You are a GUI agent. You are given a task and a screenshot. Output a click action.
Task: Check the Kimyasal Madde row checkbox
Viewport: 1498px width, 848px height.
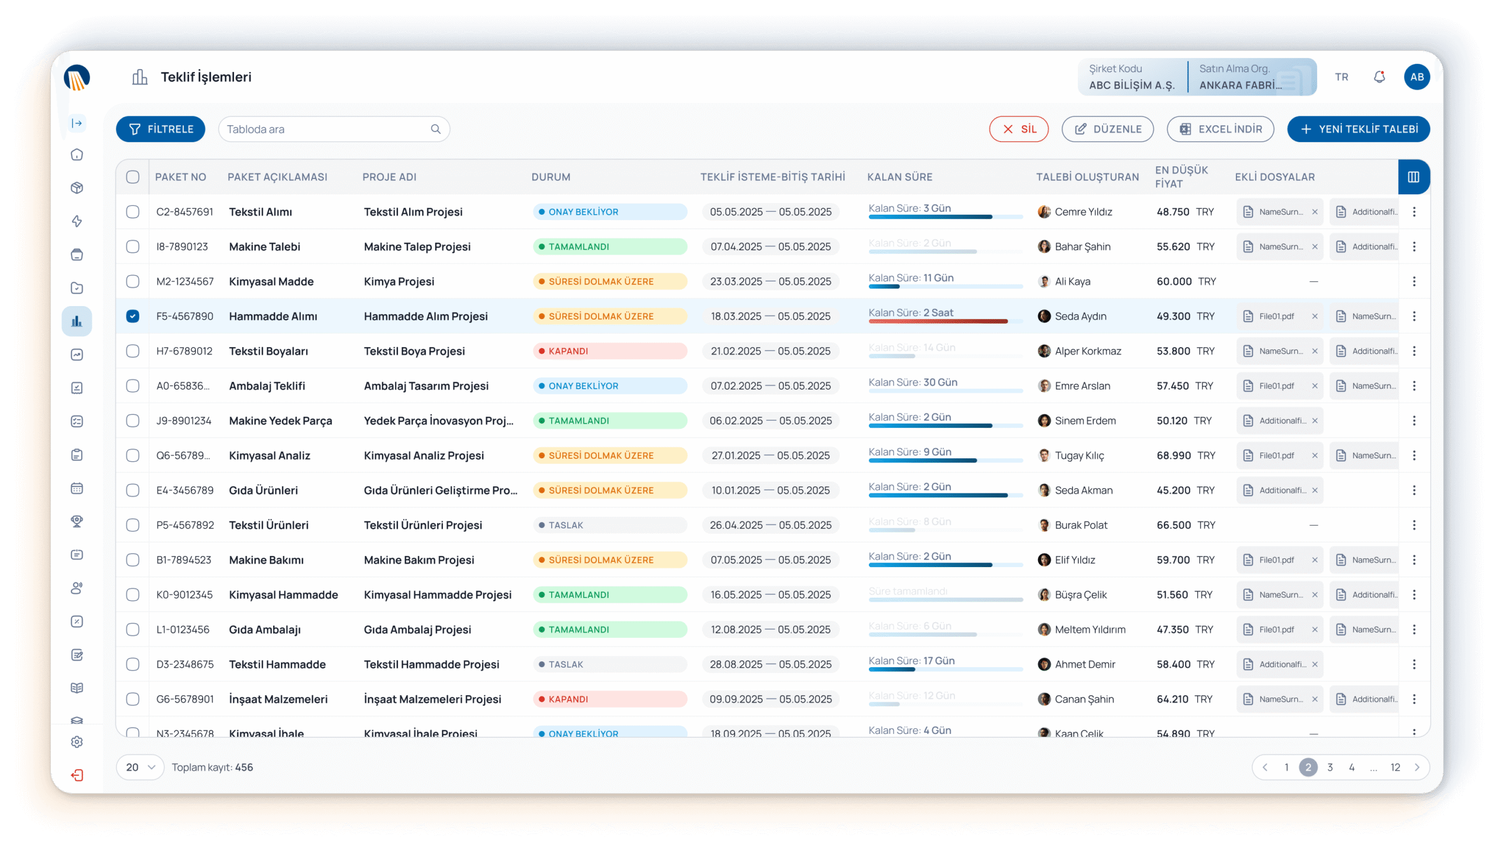click(x=133, y=281)
